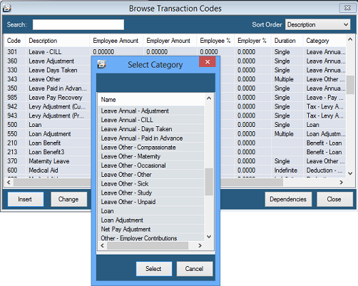Click the Employee % column header
358x286 pixels.
[215, 41]
